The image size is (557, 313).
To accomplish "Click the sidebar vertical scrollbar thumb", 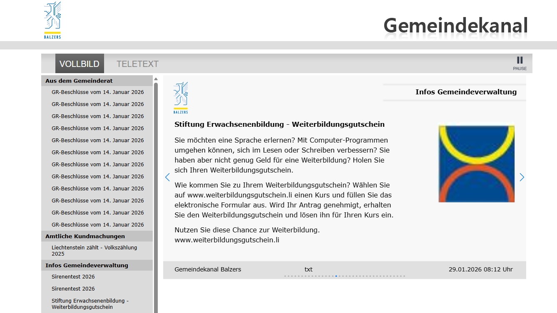I will tap(156, 187).
